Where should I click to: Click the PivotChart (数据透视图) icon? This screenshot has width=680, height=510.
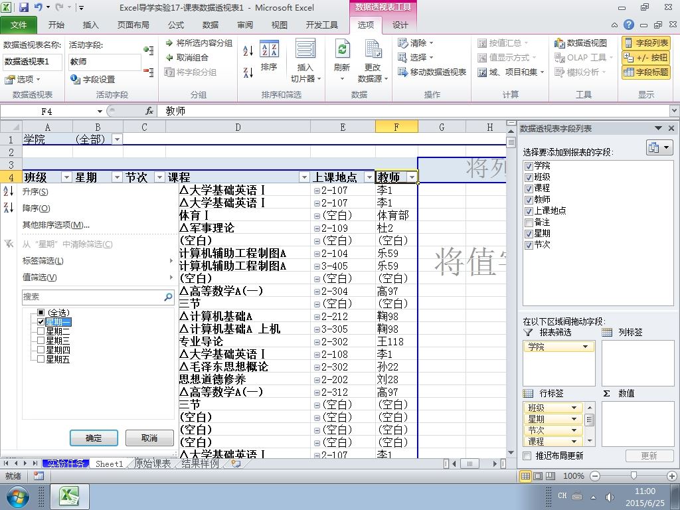559,43
